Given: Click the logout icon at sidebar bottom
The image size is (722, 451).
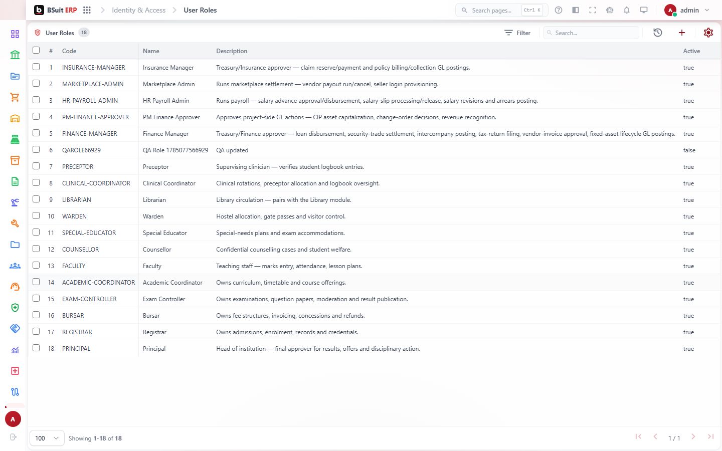Looking at the screenshot, I should [14, 437].
